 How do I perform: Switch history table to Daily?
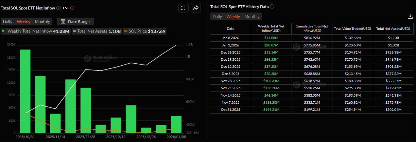coord(217,17)
